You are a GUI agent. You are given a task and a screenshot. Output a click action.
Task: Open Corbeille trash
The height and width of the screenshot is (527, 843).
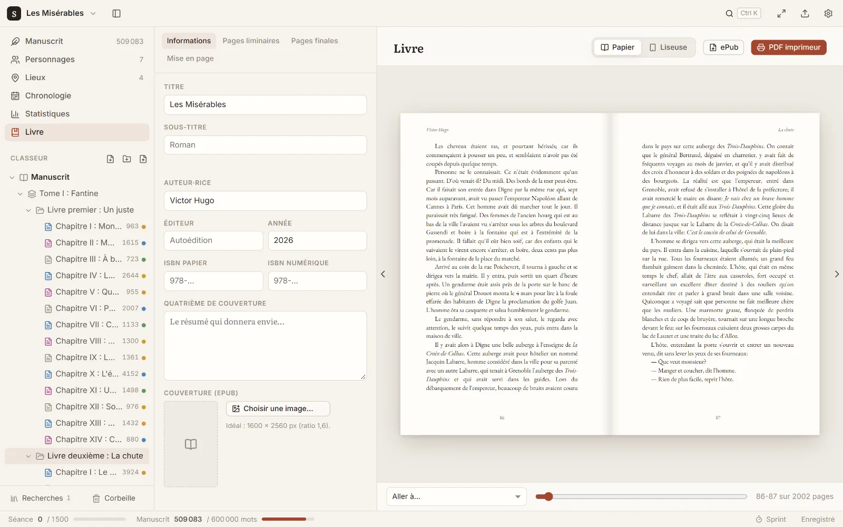(114, 498)
